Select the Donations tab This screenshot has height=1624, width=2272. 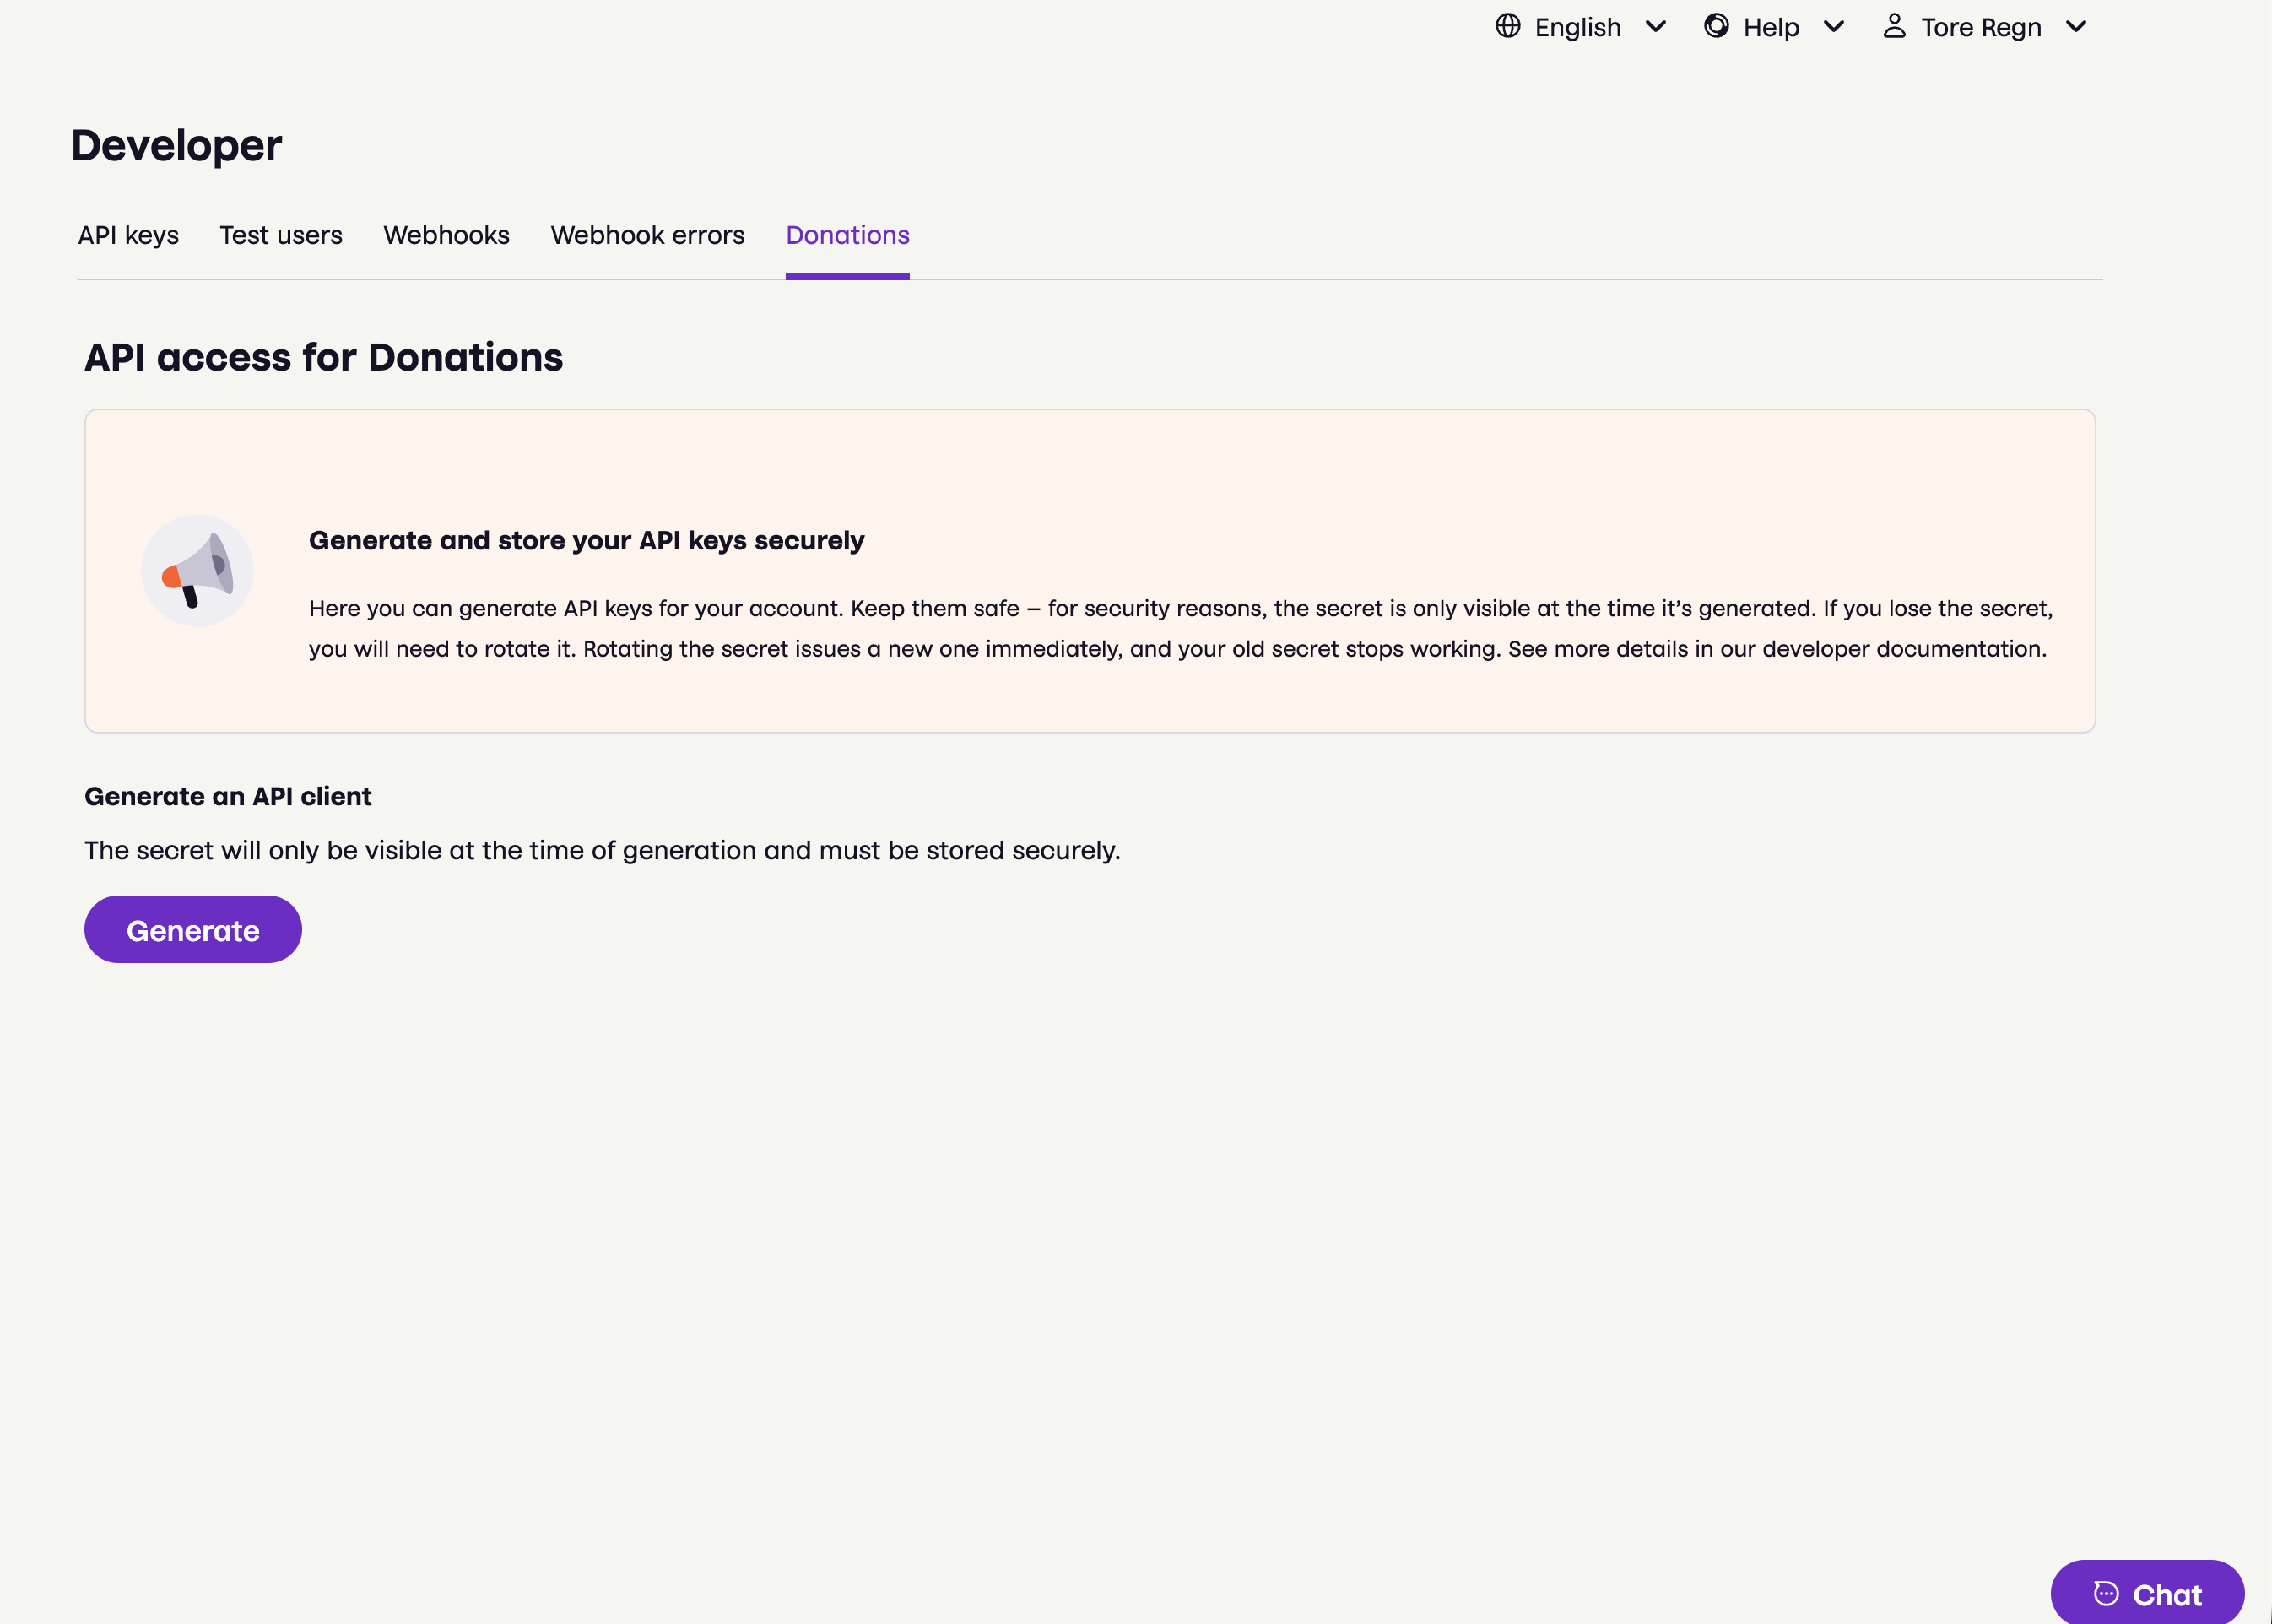click(x=847, y=235)
